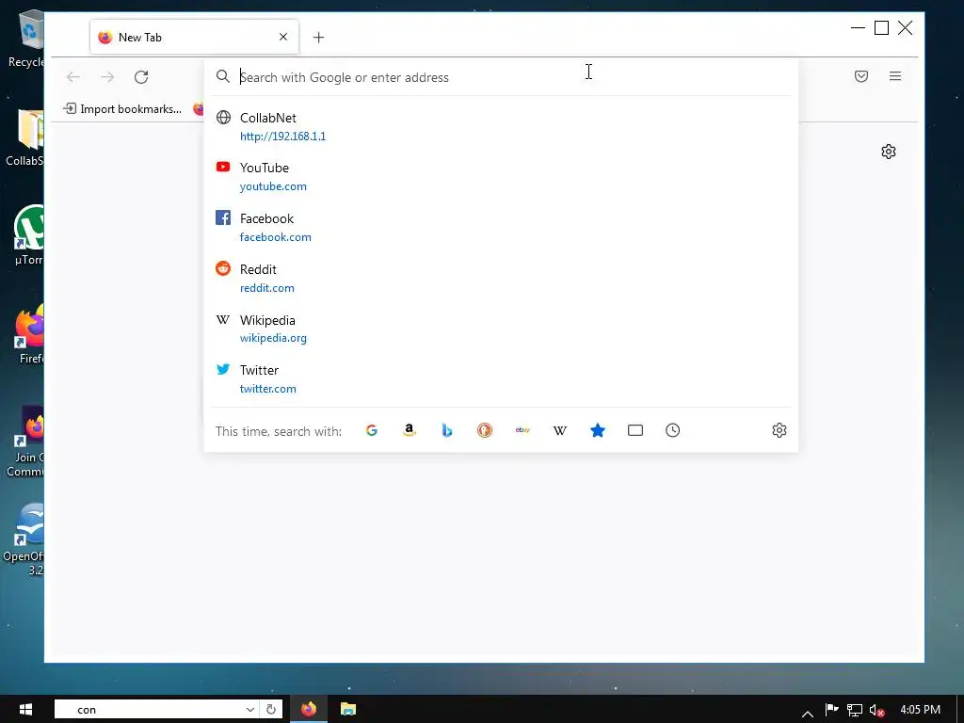Search this time with eBay icon
The width and height of the screenshot is (964, 723).
(522, 430)
